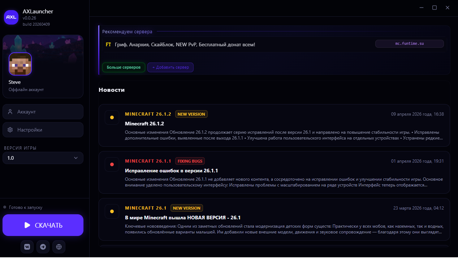Click the NEW VERSION badge on the 26.1 news item

pyautogui.click(x=187, y=208)
